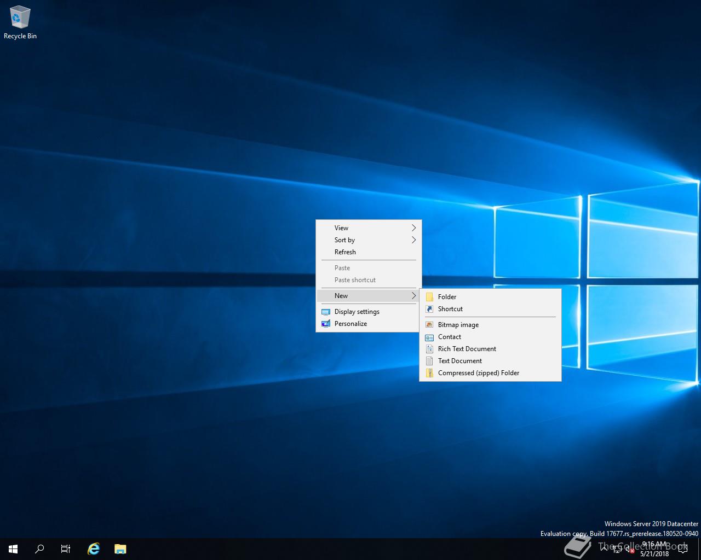Image resolution: width=701 pixels, height=560 pixels.
Task: Open Personalize from the context menu
Action: [351, 324]
